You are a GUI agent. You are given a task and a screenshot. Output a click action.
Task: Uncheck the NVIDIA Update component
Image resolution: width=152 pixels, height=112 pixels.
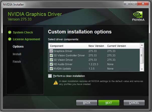(51, 69)
